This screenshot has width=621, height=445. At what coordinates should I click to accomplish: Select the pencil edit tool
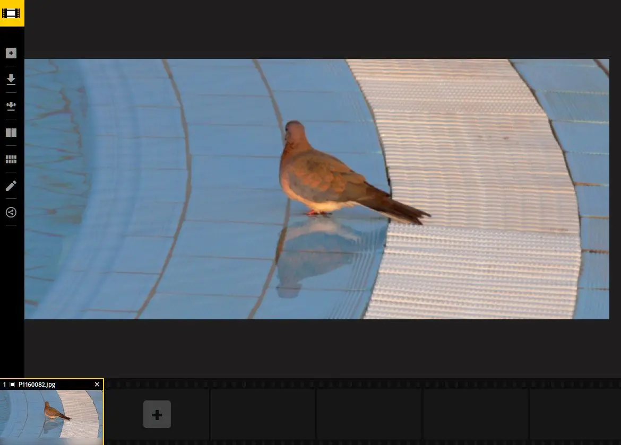pos(11,186)
